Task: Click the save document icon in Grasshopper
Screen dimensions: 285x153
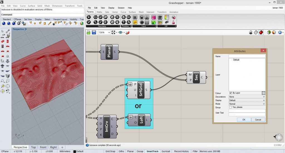Action: (x=94, y=33)
